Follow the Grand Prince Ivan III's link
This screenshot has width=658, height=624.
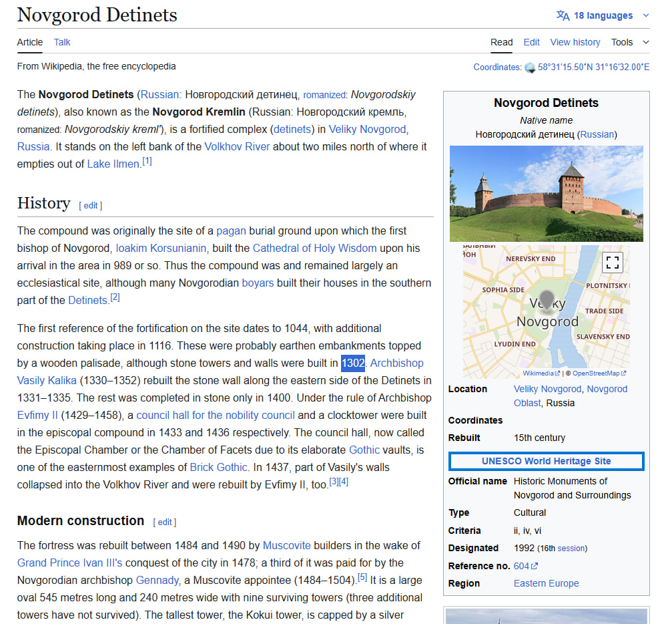click(69, 563)
